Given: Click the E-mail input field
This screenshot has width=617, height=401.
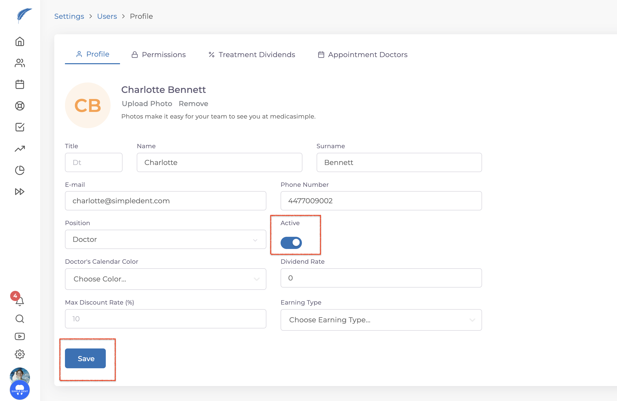Looking at the screenshot, I should pos(165,201).
